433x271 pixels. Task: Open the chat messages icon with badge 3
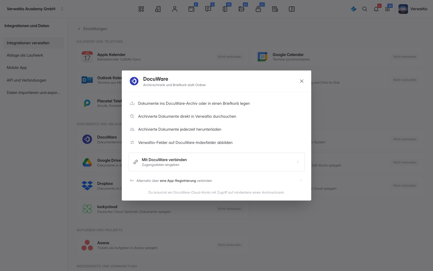pyautogui.click(x=208, y=9)
